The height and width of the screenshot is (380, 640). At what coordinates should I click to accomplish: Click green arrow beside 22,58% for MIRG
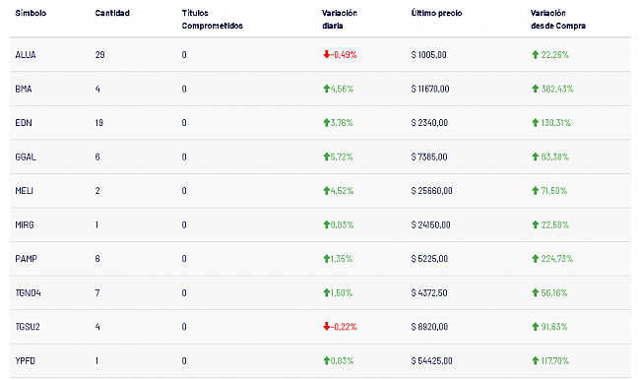(x=535, y=224)
